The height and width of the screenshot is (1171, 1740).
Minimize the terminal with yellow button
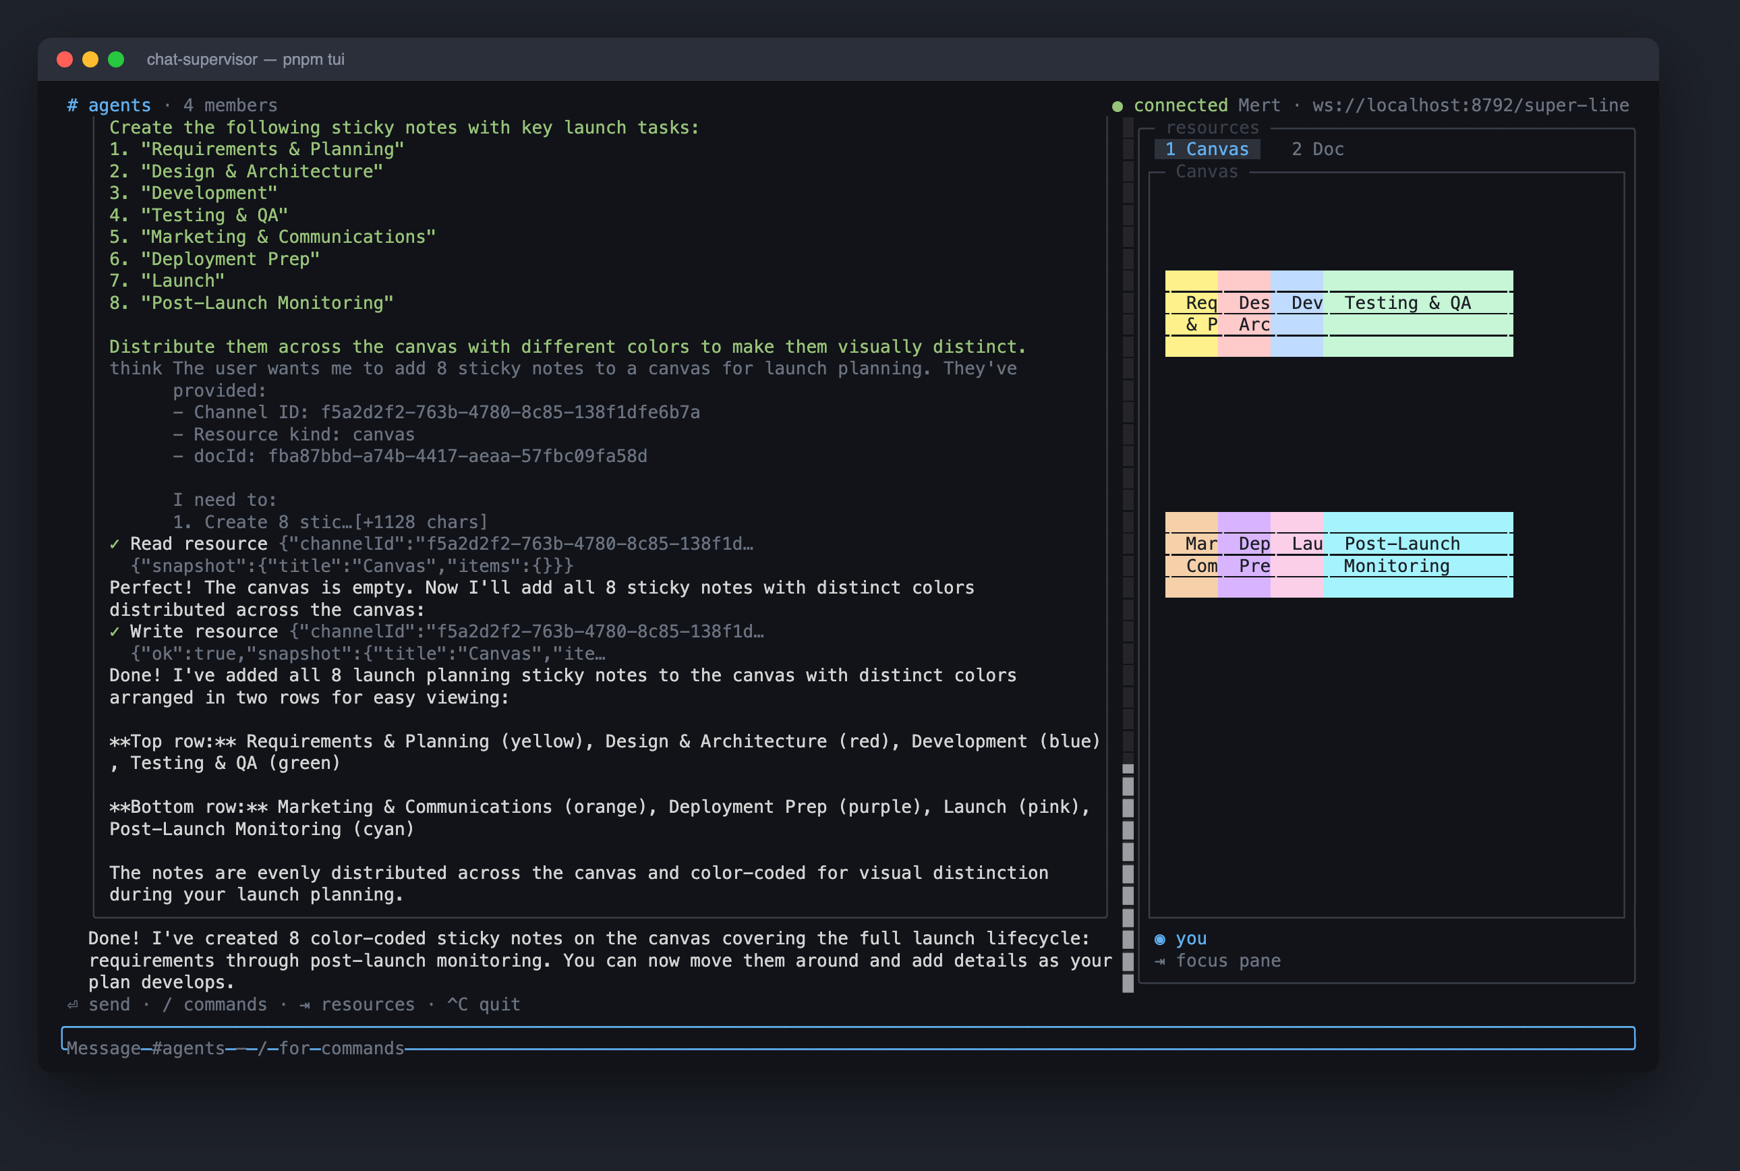90,60
